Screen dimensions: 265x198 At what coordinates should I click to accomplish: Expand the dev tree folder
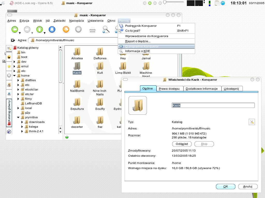tap(14, 62)
